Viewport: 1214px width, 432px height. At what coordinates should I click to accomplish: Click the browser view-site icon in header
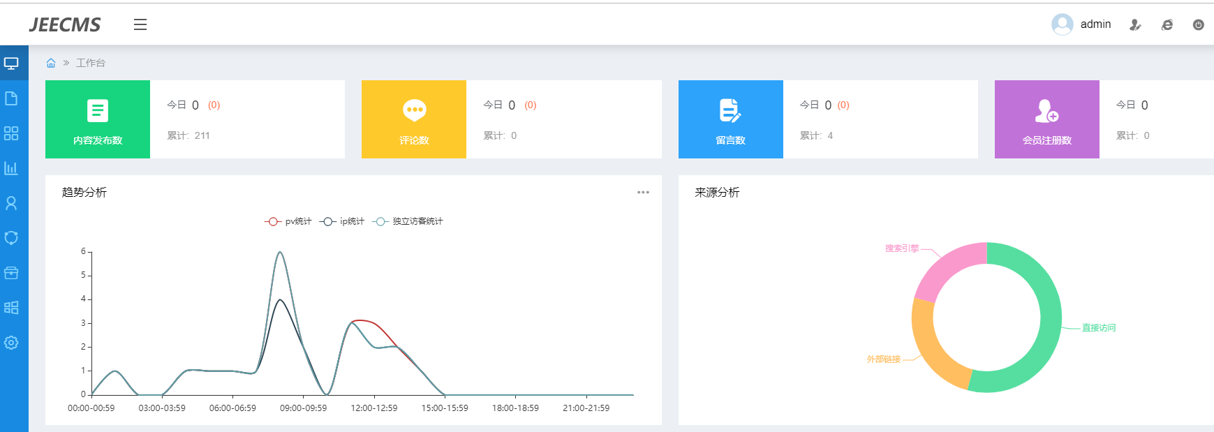point(1167,24)
